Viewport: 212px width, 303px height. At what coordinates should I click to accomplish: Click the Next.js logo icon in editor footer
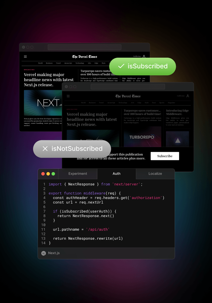pos(44,253)
